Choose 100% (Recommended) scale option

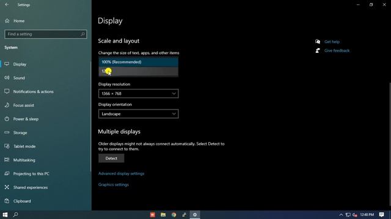[139, 62]
